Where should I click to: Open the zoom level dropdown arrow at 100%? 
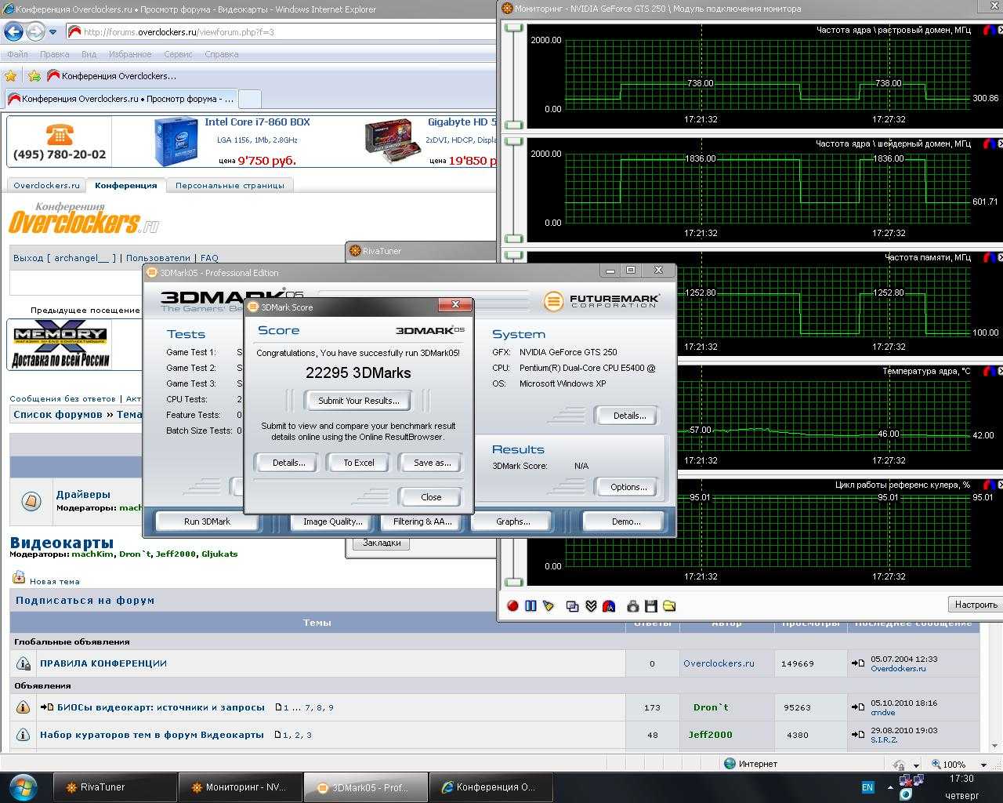[983, 765]
